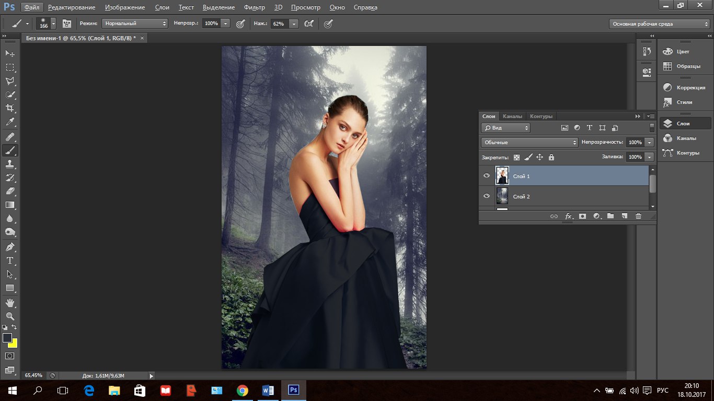Select the History Brush tool
The image size is (714, 401).
click(x=10, y=178)
